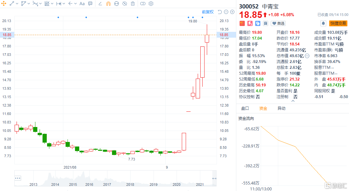The image size is (349, 191).
Task: Click the 7.73 low price annotation
Action: (x=131, y=159)
